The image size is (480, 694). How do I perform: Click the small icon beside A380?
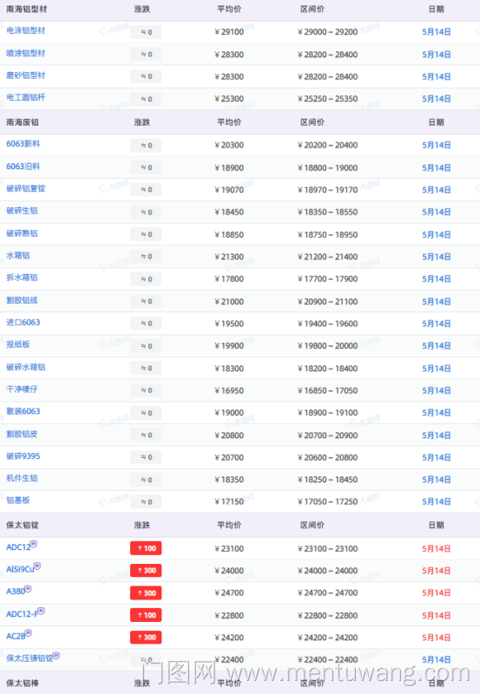click(x=28, y=588)
